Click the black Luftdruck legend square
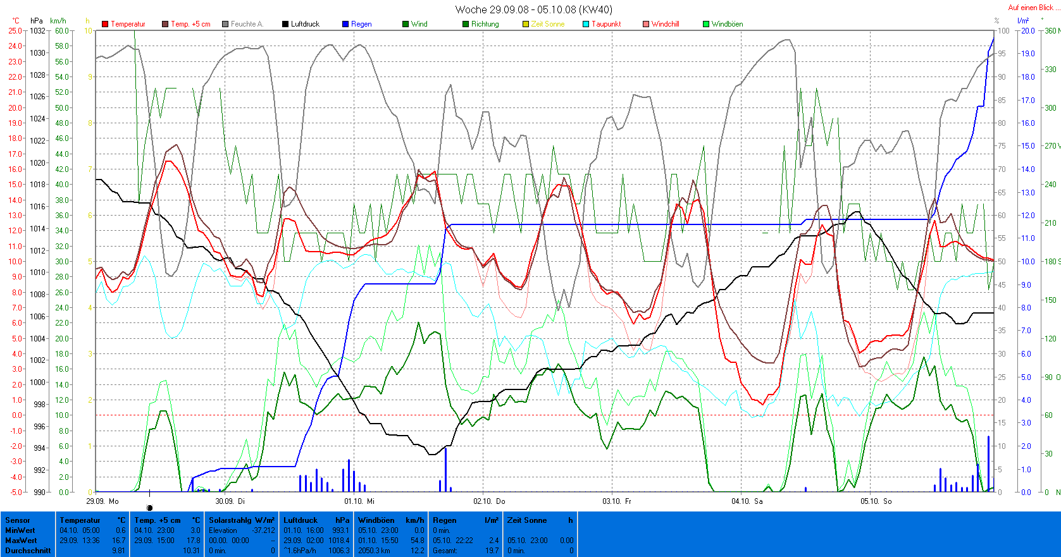Viewport: 1061px width, 557px height. pos(285,24)
